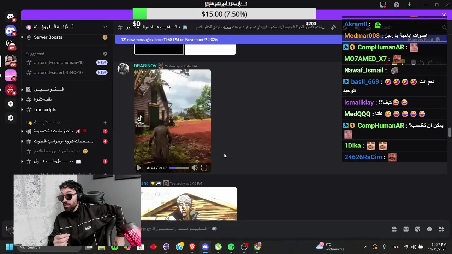The image size is (452, 254).
Task: Open the طلب-تذكره channel
Action: 67,99
